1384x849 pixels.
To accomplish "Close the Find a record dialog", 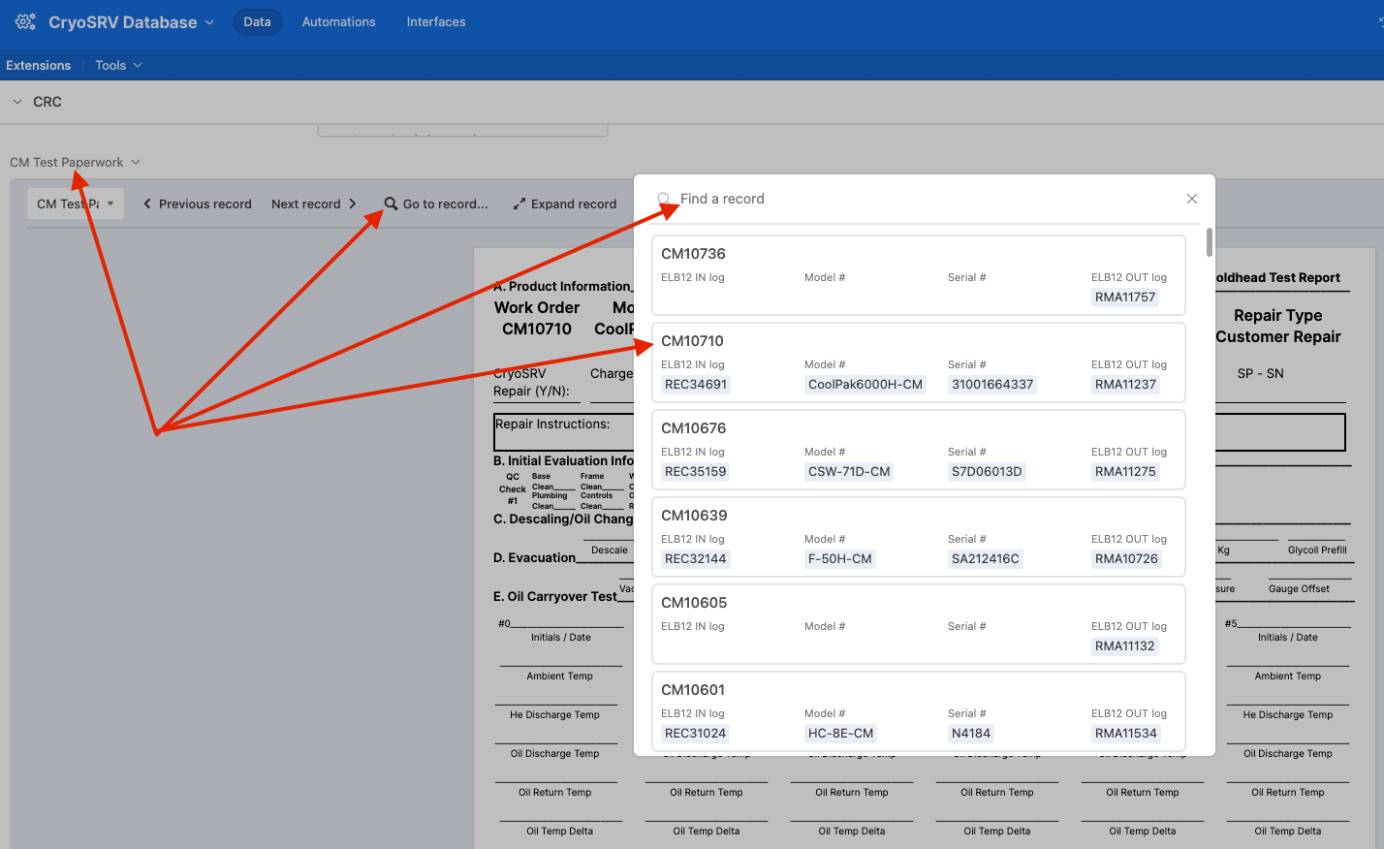I will click(x=1191, y=199).
